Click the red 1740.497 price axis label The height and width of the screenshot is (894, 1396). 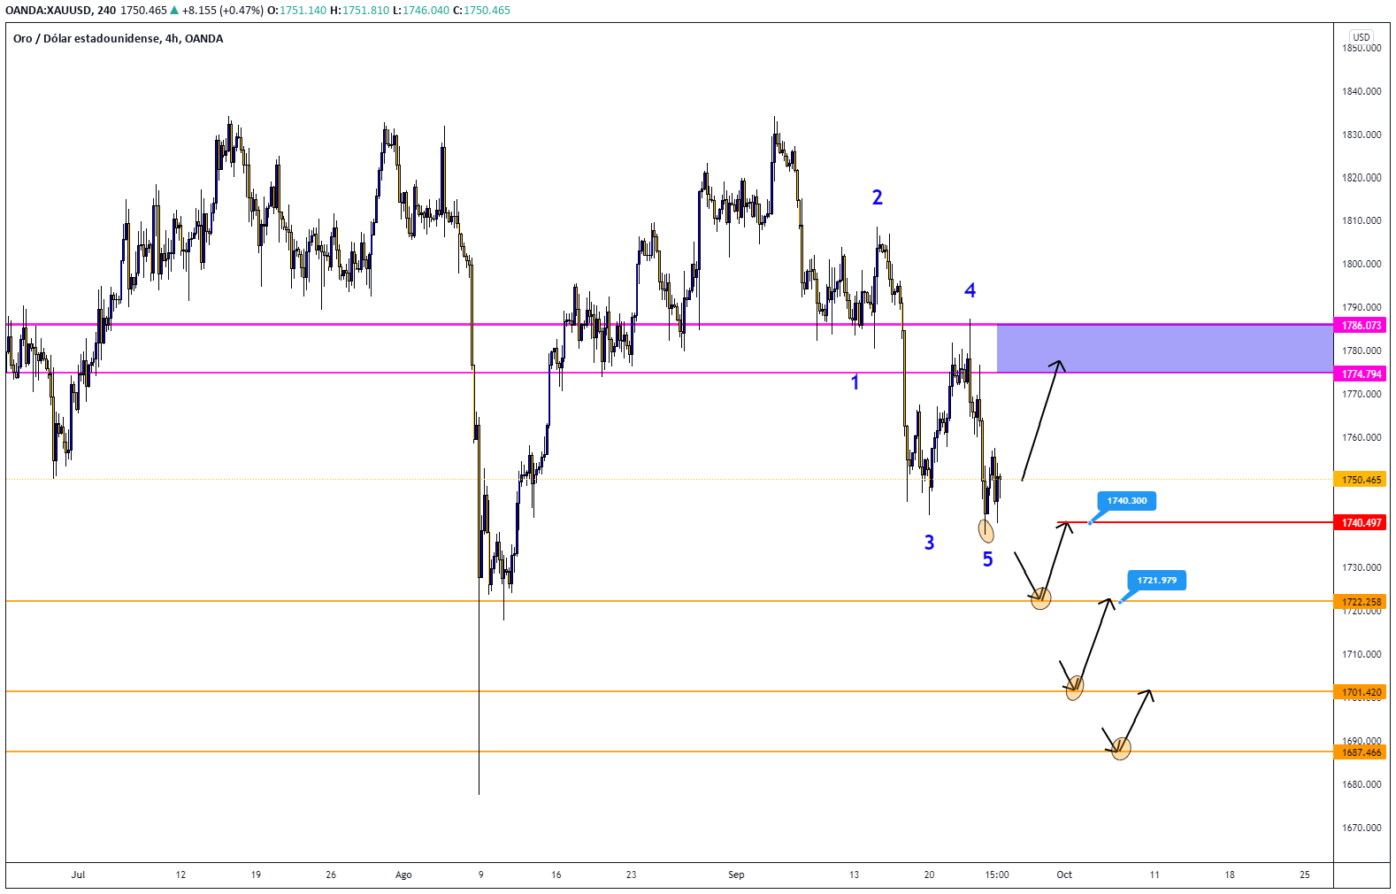tap(1361, 523)
